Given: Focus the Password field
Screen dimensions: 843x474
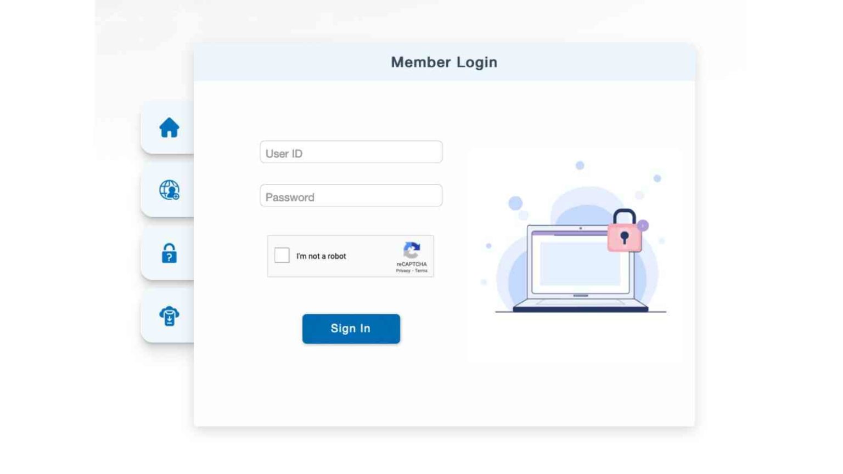Looking at the screenshot, I should click(351, 196).
